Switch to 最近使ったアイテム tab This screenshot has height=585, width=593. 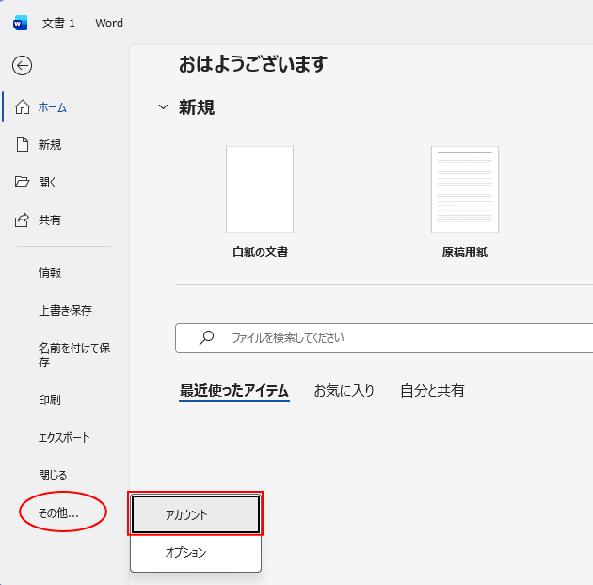(234, 391)
